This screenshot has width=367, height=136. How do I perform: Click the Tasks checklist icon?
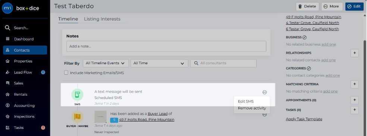click(x=7, y=127)
